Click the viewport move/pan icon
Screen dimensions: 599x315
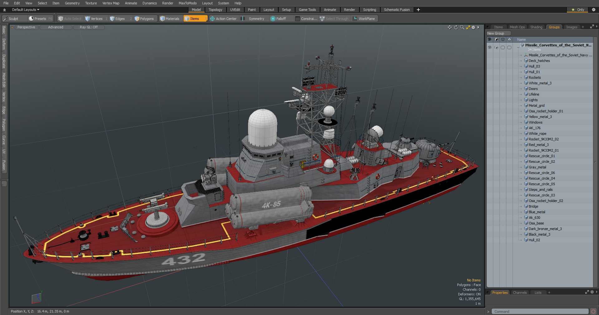click(450, 27)
